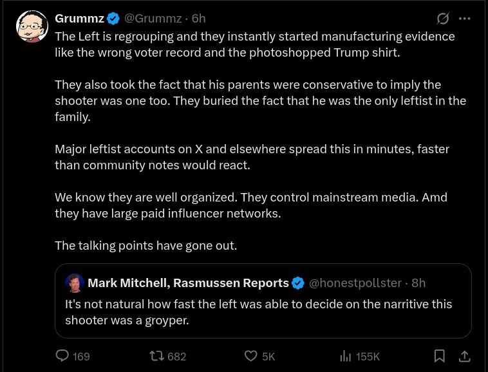488x372 pixels.
Task: Open the view analytics bar-chart icon
Action: click(x=346, y=356)
